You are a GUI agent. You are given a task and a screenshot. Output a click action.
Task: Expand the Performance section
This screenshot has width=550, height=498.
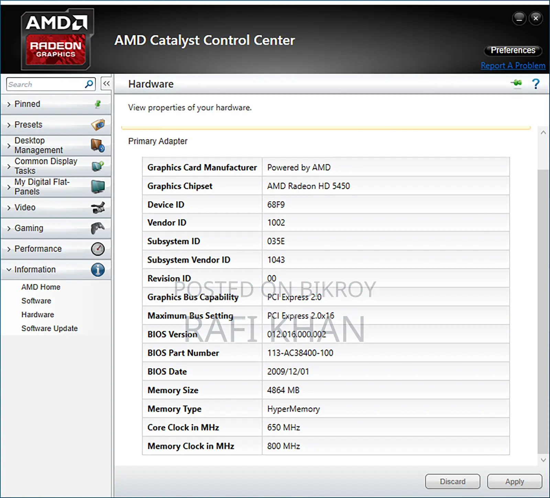(56, 249)
